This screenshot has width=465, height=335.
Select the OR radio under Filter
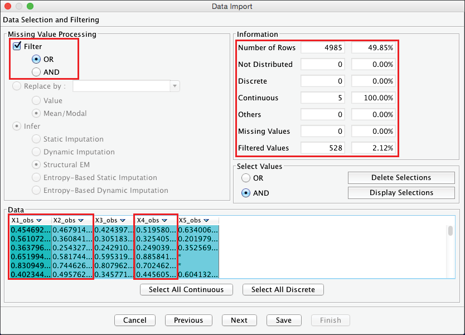click(36, 59)
